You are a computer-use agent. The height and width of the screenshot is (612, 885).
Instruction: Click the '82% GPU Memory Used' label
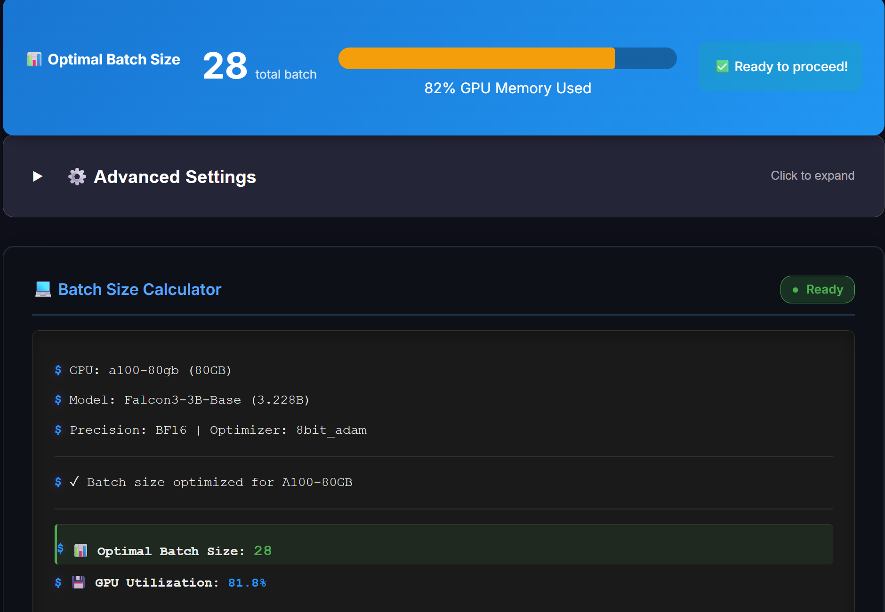coord(507,88)
